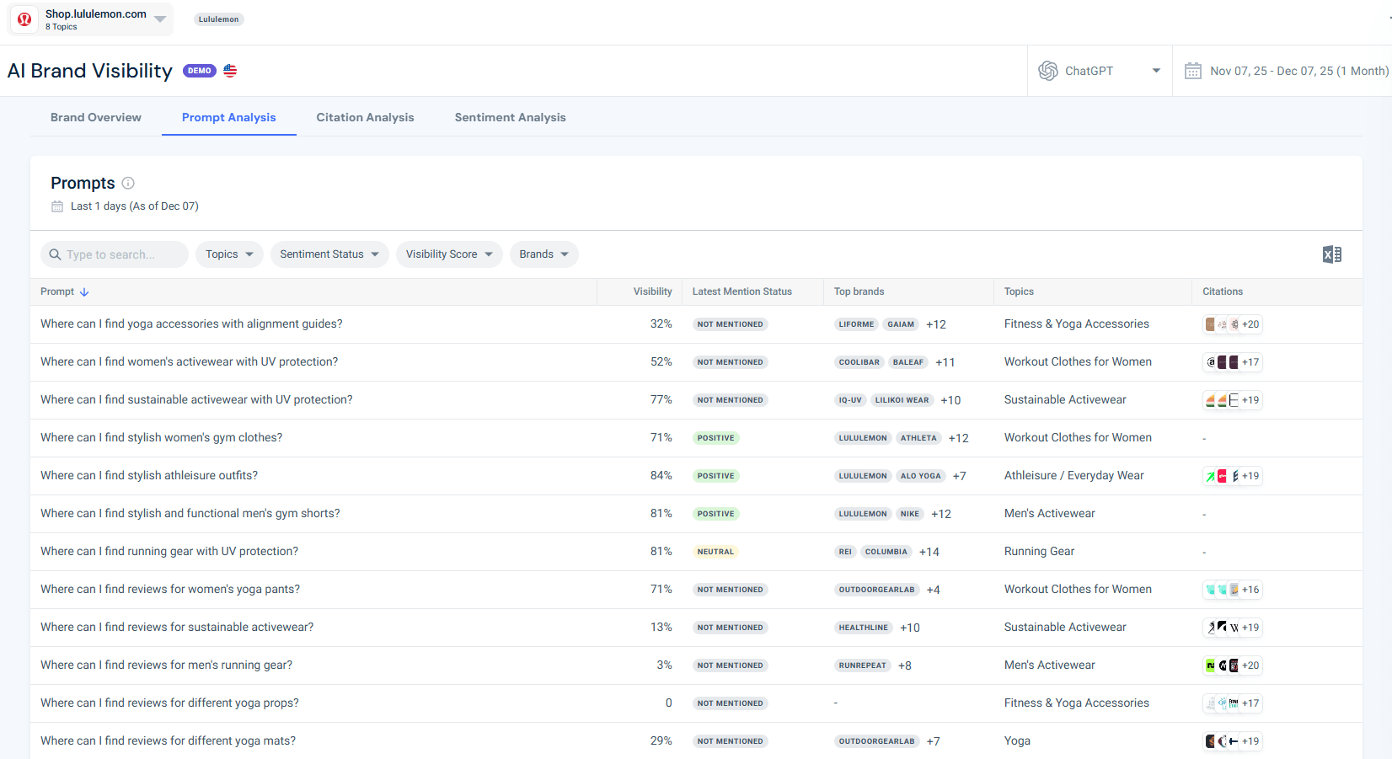
Task: Open the Topics filter dropdown
Action: pos(228,254)
